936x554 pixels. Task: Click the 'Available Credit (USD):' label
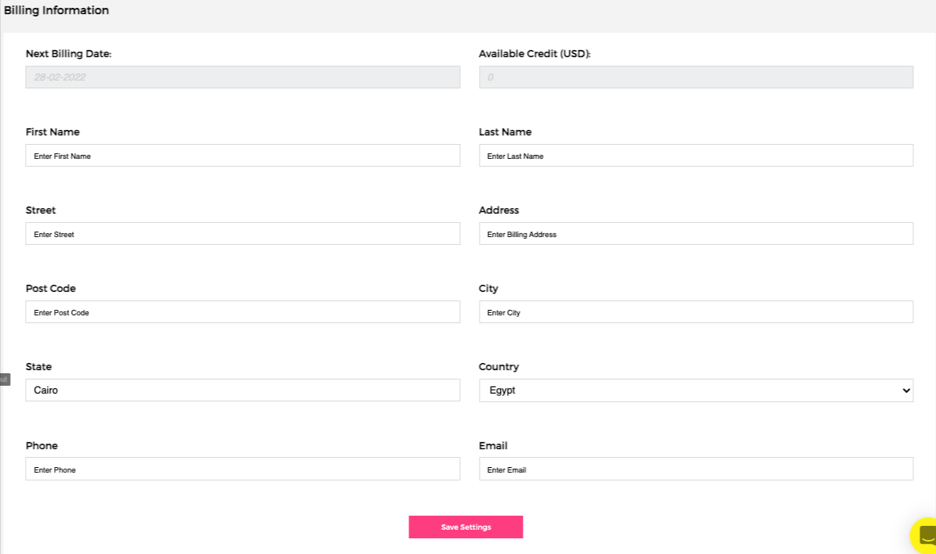pyautogui.click(x=535, y=54)
